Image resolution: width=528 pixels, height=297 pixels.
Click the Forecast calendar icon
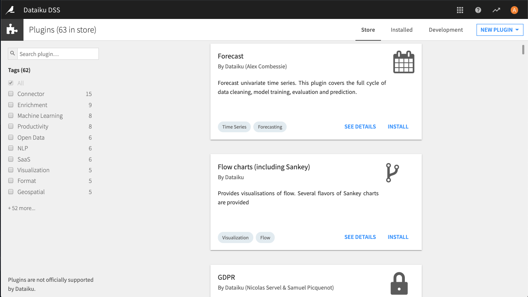404,62
